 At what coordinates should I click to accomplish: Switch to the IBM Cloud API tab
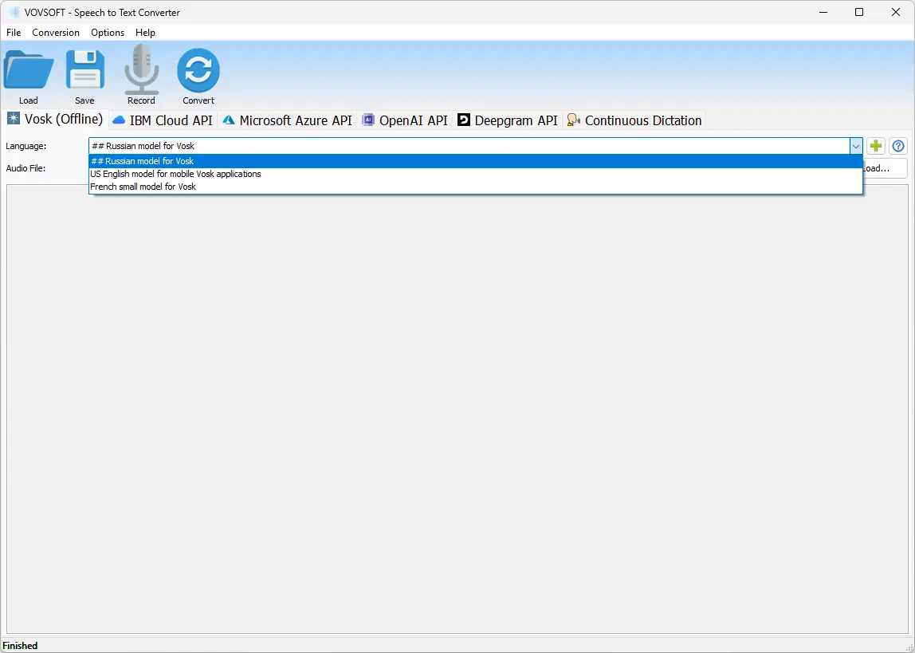(x=163, y=120)
